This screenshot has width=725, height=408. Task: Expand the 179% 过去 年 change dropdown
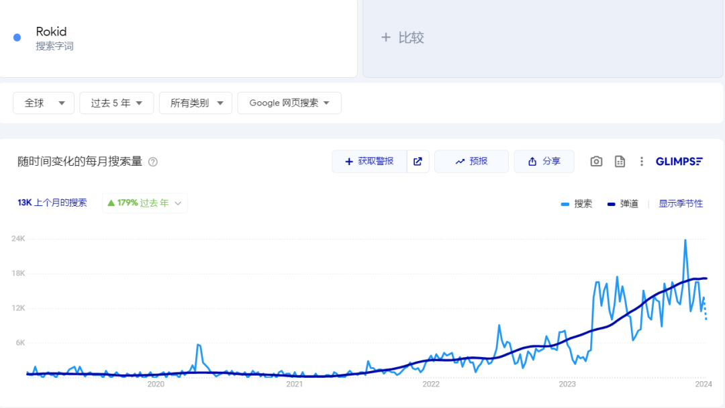point(145,203)
